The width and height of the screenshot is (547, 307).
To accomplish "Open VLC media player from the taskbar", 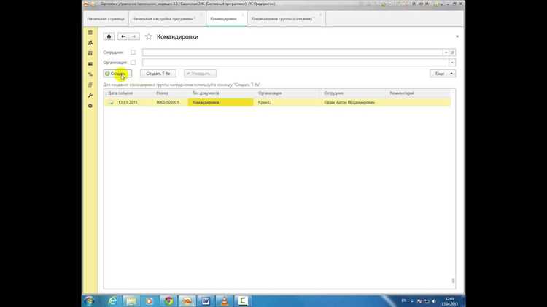I will 225,300.
